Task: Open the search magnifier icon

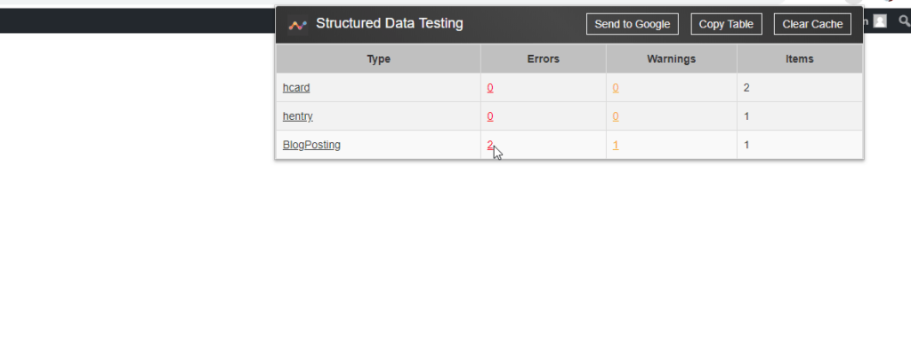Action: 904,21
